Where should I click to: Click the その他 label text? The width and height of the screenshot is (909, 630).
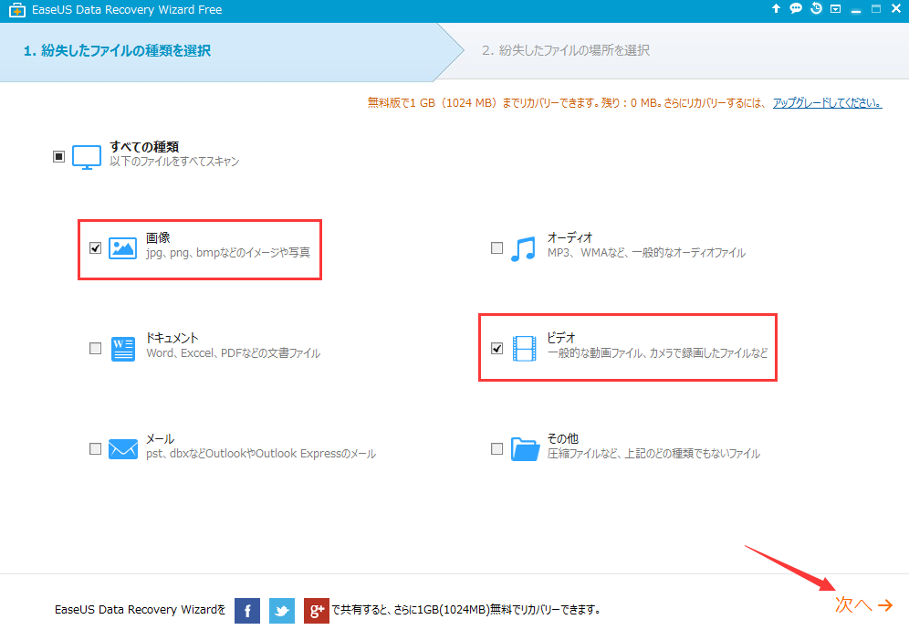tap(563, 438)
